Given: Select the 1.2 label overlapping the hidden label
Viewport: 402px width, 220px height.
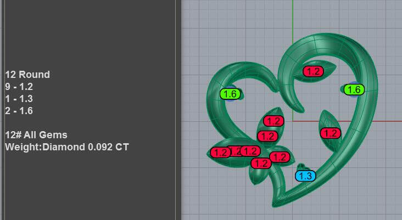Looking at the screenshot, I should tap(250, 151).
